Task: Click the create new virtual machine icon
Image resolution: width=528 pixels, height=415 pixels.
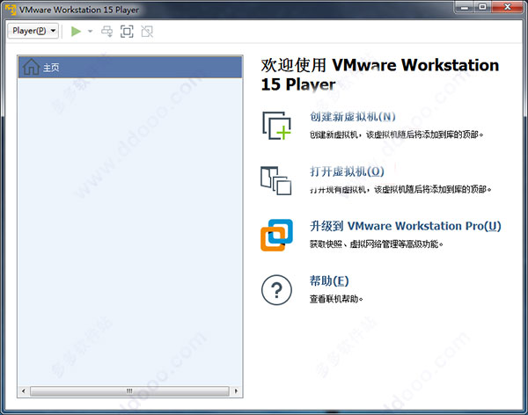Action: (276, 126)
